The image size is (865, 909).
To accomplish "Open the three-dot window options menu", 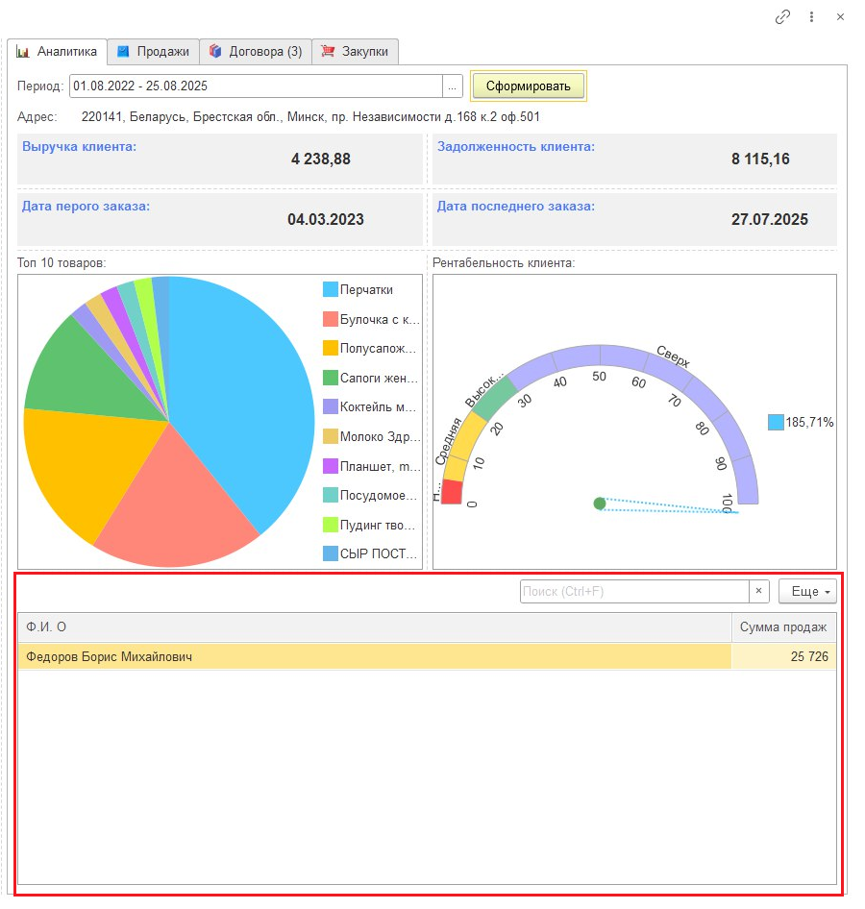I will 812,16.
